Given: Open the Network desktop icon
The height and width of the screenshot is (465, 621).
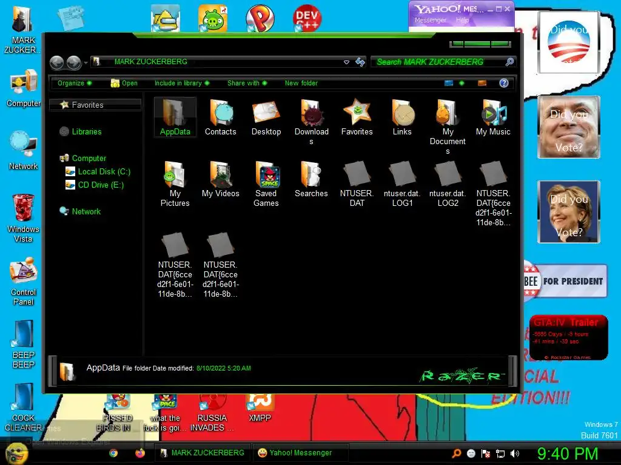Looking at the screenshot, I should (23, 150).
